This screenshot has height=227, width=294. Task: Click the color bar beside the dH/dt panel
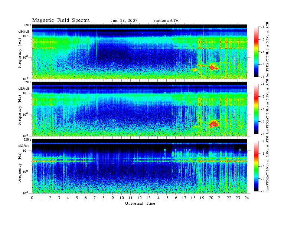point(256,52)
